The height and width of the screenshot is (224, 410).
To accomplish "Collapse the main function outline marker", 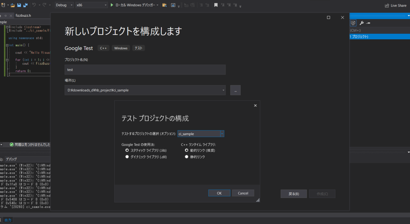I will coord(7,45).
